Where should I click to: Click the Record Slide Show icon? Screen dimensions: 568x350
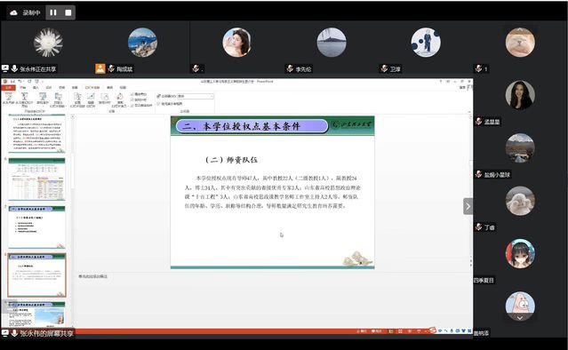pyautogui.click(x=119, y=99)
